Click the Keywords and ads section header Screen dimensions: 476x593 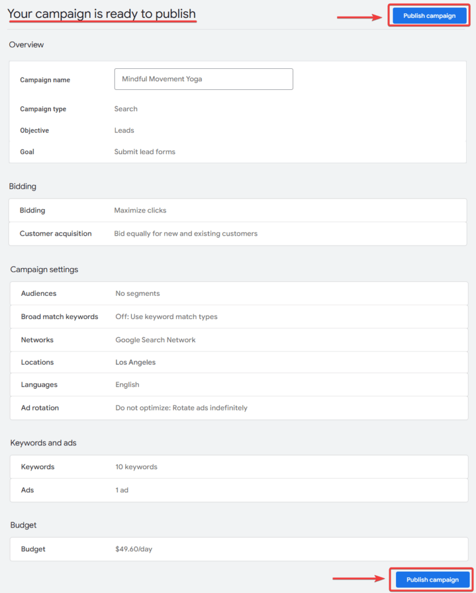click(43, 442)
